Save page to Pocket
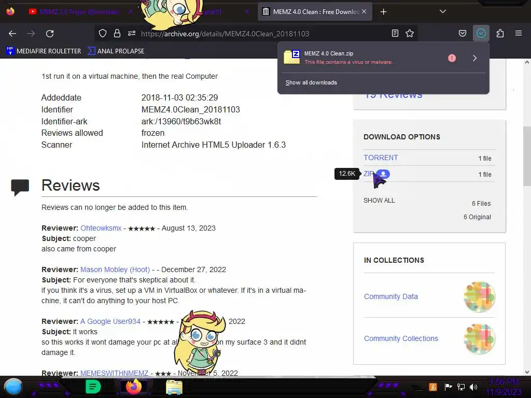The height and width of the screenshot is (398, 531). pos(463,34)
